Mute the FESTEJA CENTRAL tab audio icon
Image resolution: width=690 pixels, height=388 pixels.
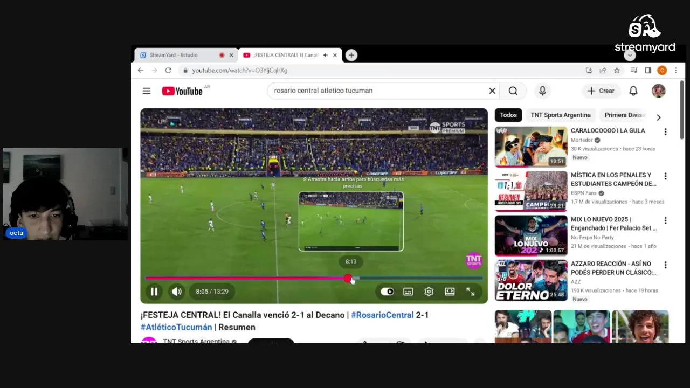coord(326,55)
